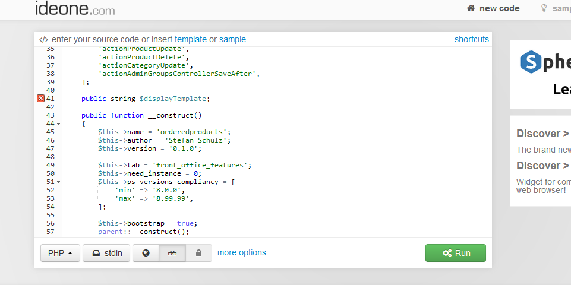
Task: Open the shortcuts link
Action: point(472,39)
